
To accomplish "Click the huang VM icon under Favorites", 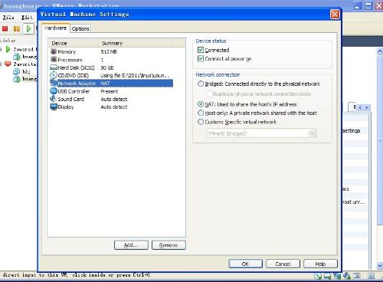I will coord(17,79).
